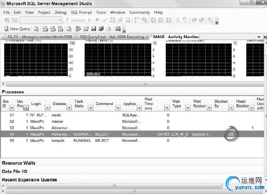Expand the Recent Expensive Queries section
The height and width of the screenshot is (194, 267).
[29, 180]
